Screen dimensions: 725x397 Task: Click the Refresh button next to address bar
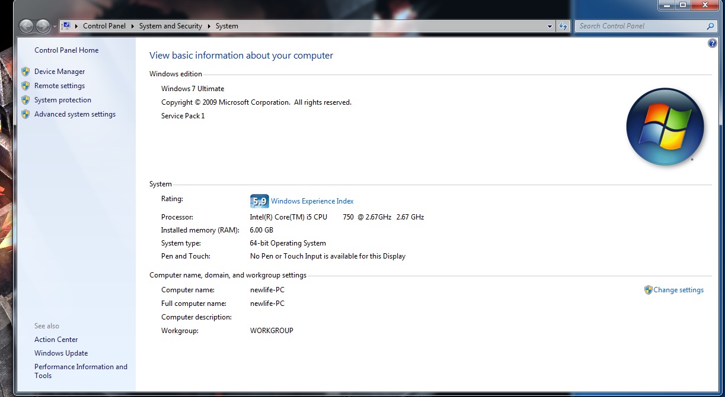563,26
